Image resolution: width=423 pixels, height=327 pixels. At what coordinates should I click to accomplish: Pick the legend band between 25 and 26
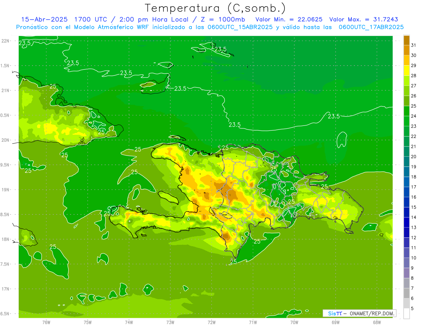tap(406, 101)
